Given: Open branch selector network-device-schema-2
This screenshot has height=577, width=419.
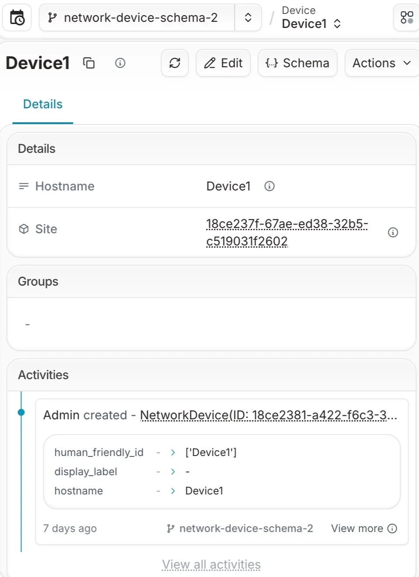Looking at the screenshot, I should [137, 18].
